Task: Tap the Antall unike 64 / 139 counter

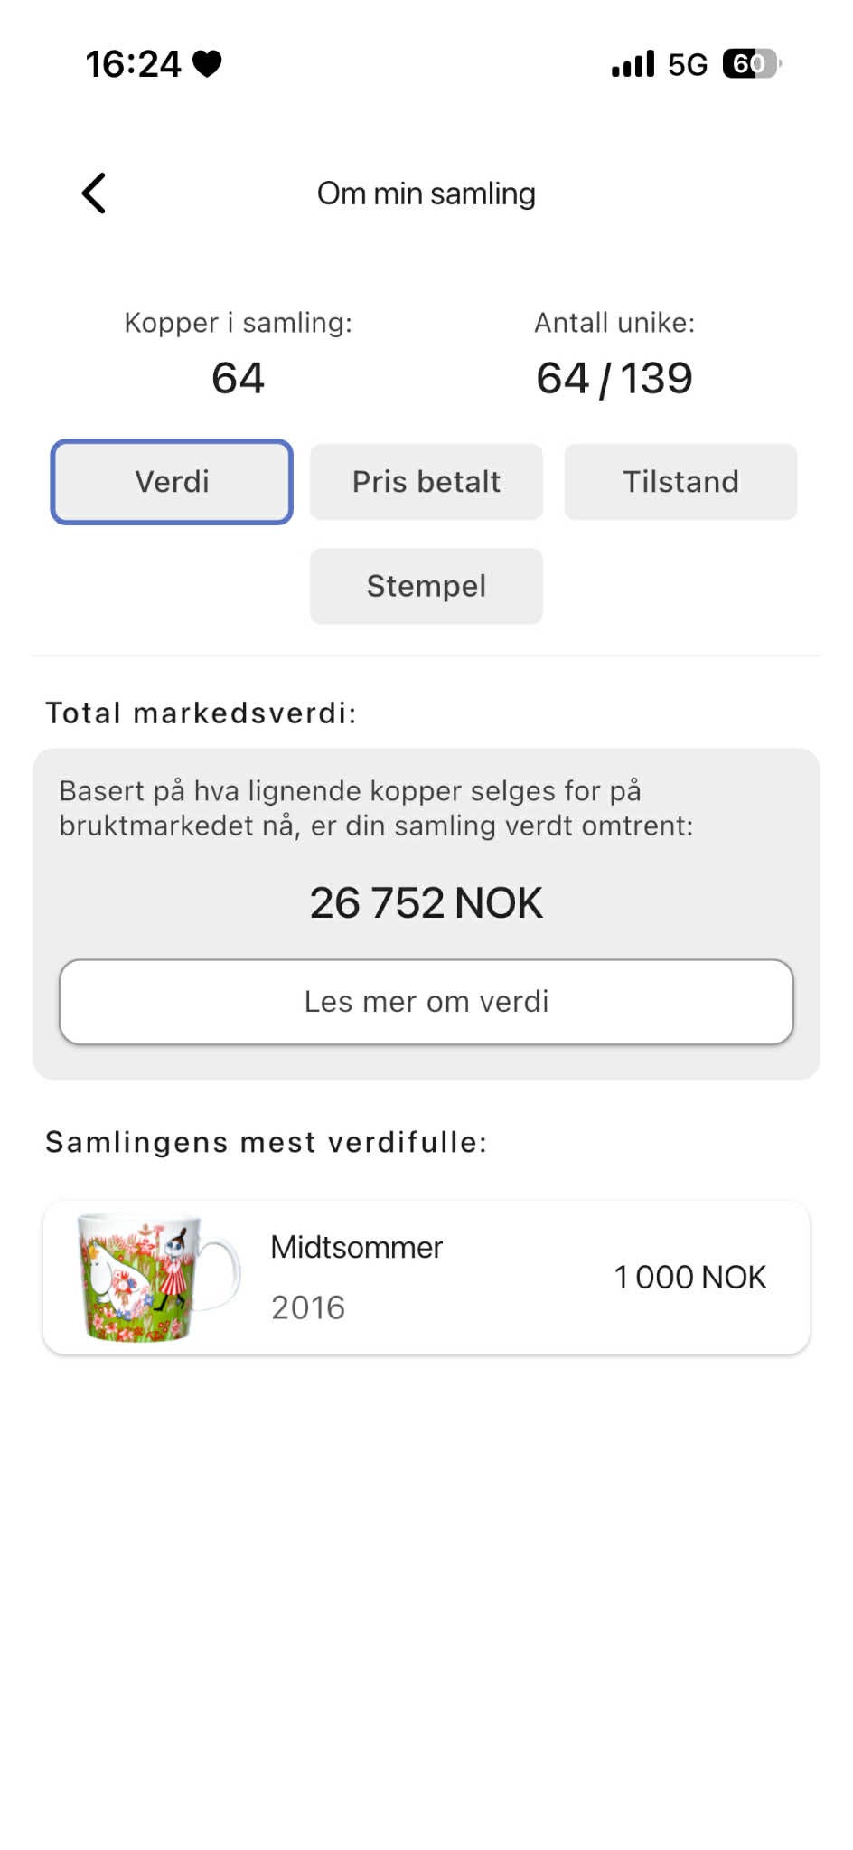Action: pos(614,378)
